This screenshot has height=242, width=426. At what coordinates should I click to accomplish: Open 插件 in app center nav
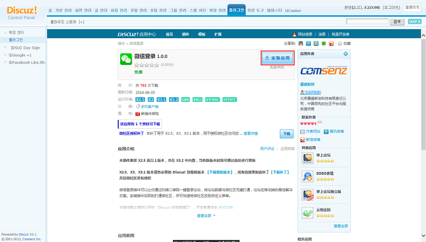pos(186,34)
